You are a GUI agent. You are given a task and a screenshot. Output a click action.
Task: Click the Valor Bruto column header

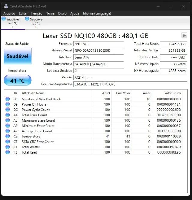click(167, 93)
